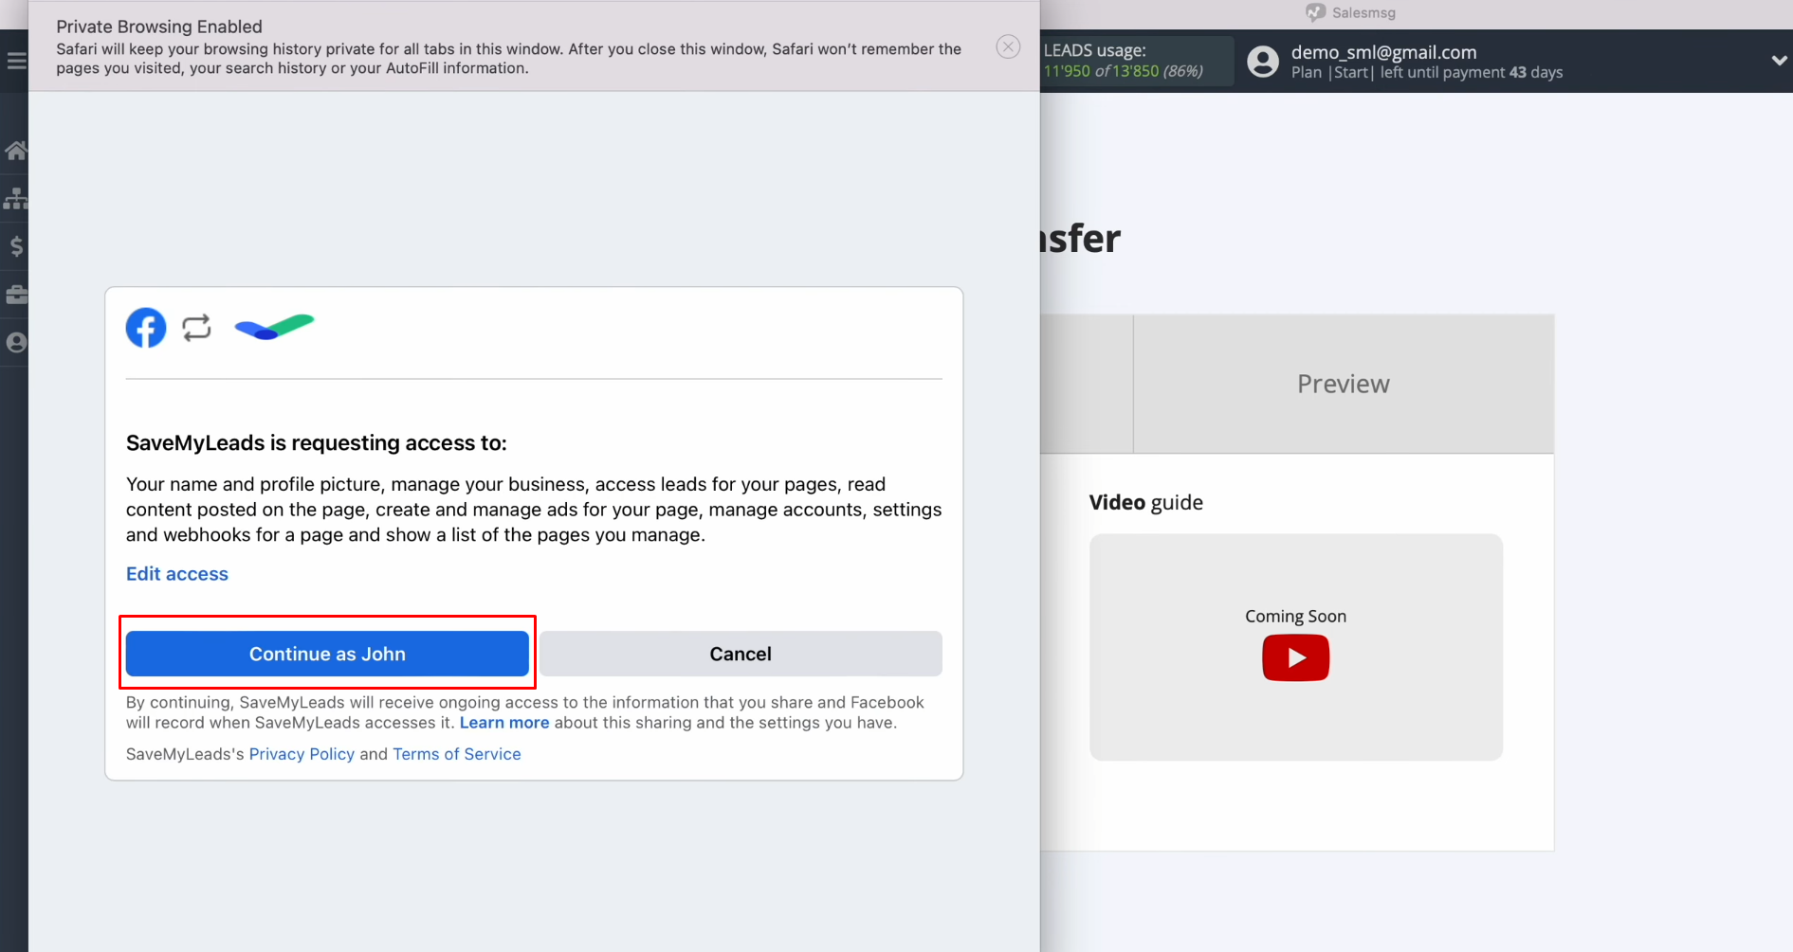Open the briefcase icon in sidebar
Viewport: 1793px width, 952px height.
coord(16,295)
